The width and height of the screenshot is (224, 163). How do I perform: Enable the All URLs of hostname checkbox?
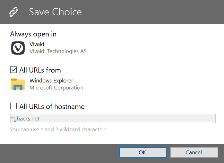[x=13, y=106]
